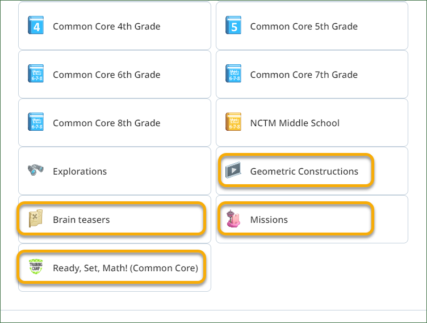Click the Training Camp badge icon

point(36,266)
